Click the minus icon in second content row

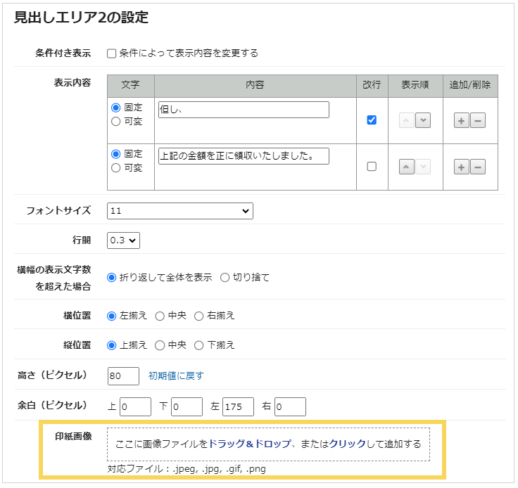click(478, 167)
